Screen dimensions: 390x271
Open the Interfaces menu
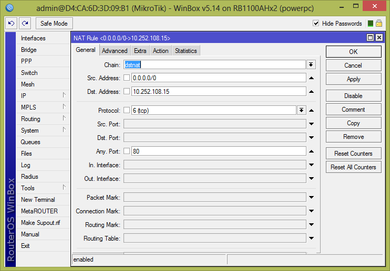(x=43, y=38)
